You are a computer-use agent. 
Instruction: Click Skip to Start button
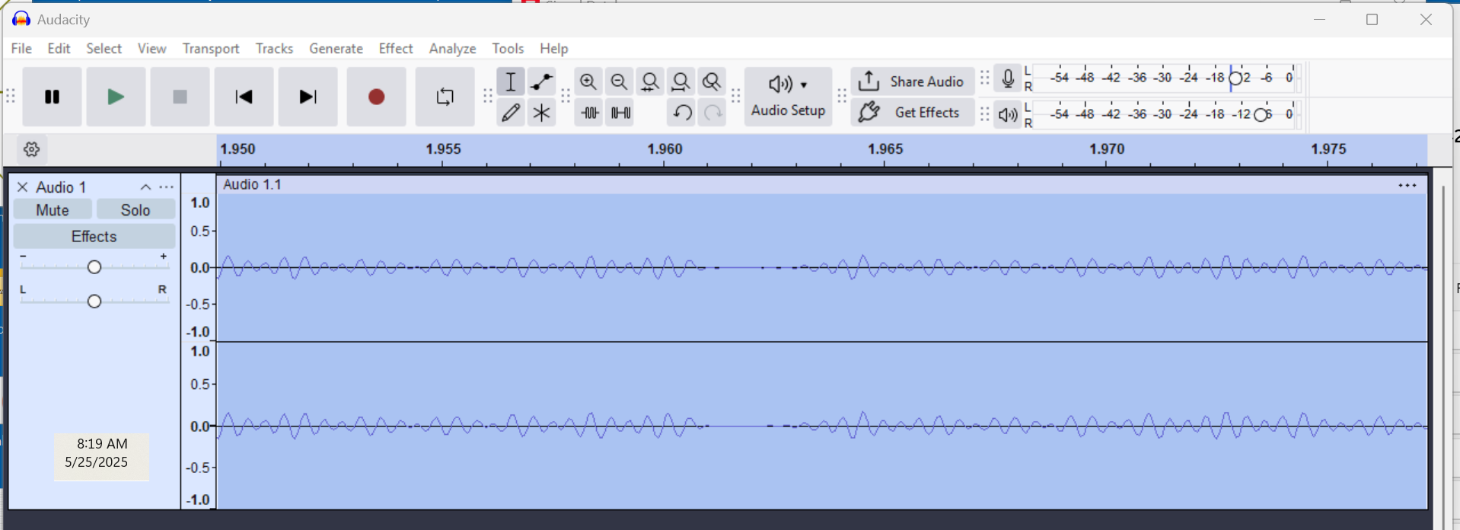[x=244, y=97]
